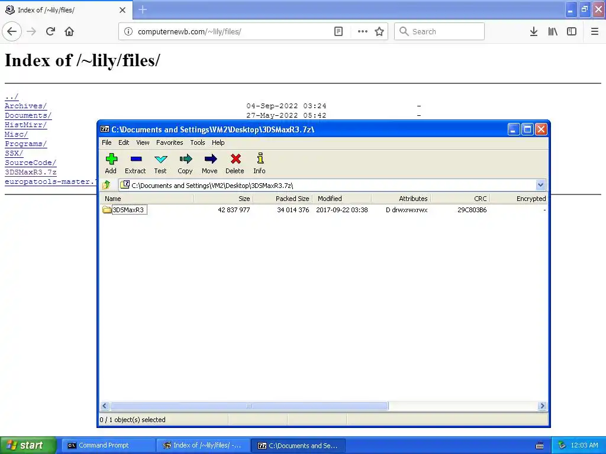Viewport: 606px width, 454px height.
Task: Open the SSX/ directory link
Action: pos(14,153)
